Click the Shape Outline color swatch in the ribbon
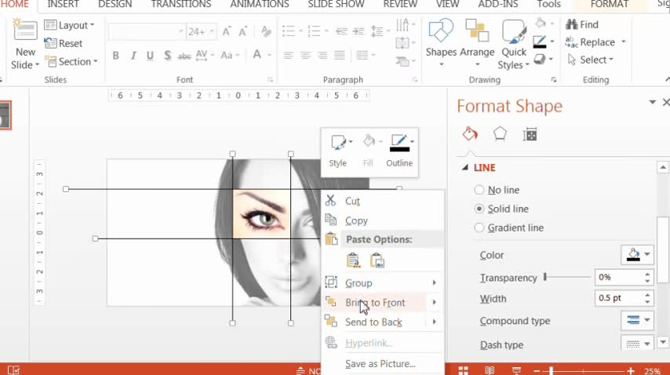 pos(540,42)
